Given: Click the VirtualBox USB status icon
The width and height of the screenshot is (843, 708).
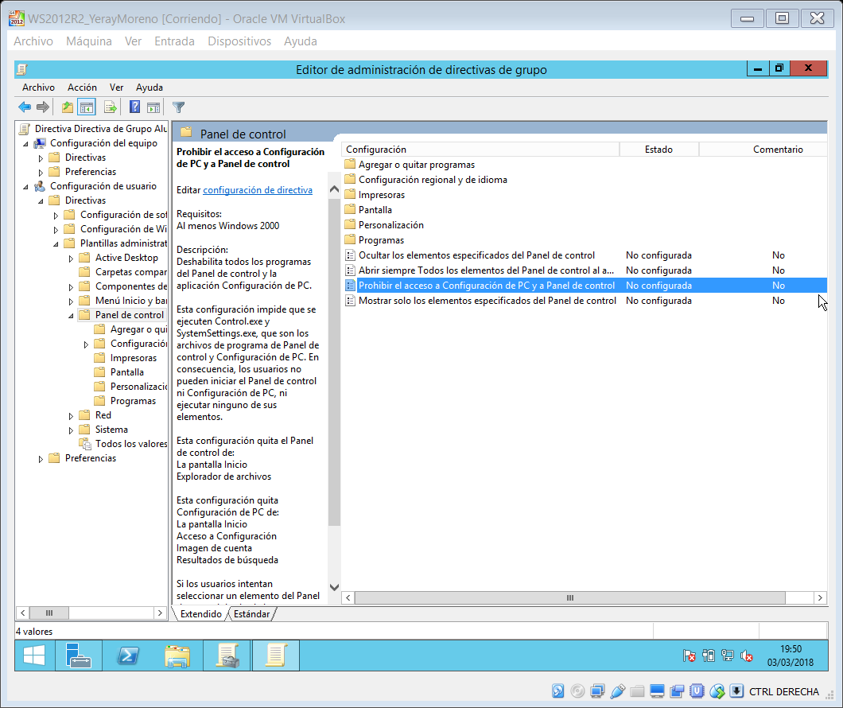Looking at the screenshot, I should pyautogui.click(x=618, y=691).
